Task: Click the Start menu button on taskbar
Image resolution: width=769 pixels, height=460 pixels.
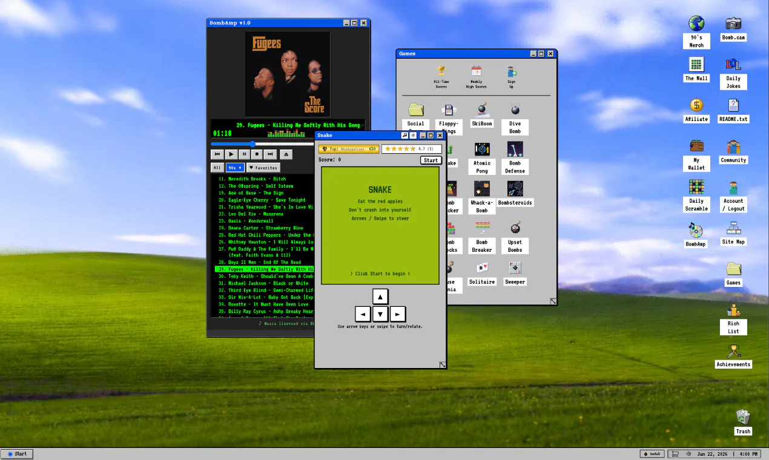Action: click(x=17, y=454)
